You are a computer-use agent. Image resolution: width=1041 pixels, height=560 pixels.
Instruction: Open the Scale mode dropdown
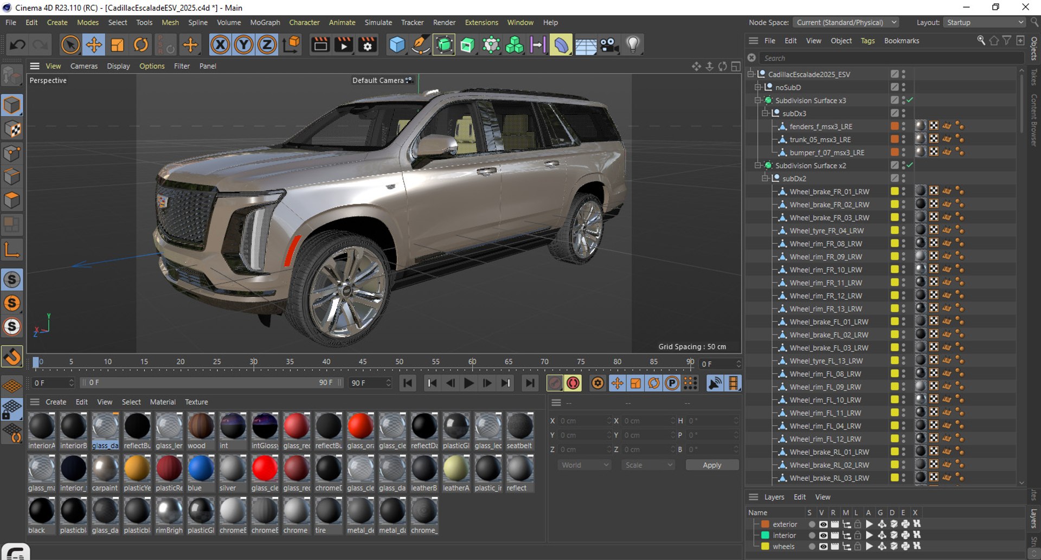(x=648, y=465)
